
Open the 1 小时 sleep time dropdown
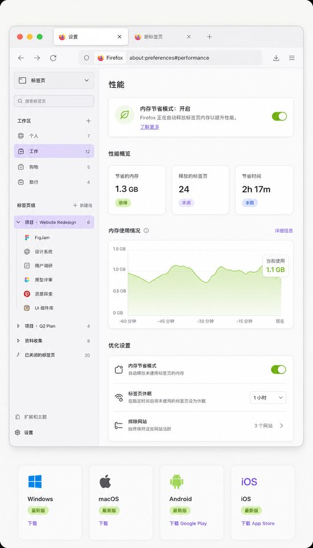(268, 398)
